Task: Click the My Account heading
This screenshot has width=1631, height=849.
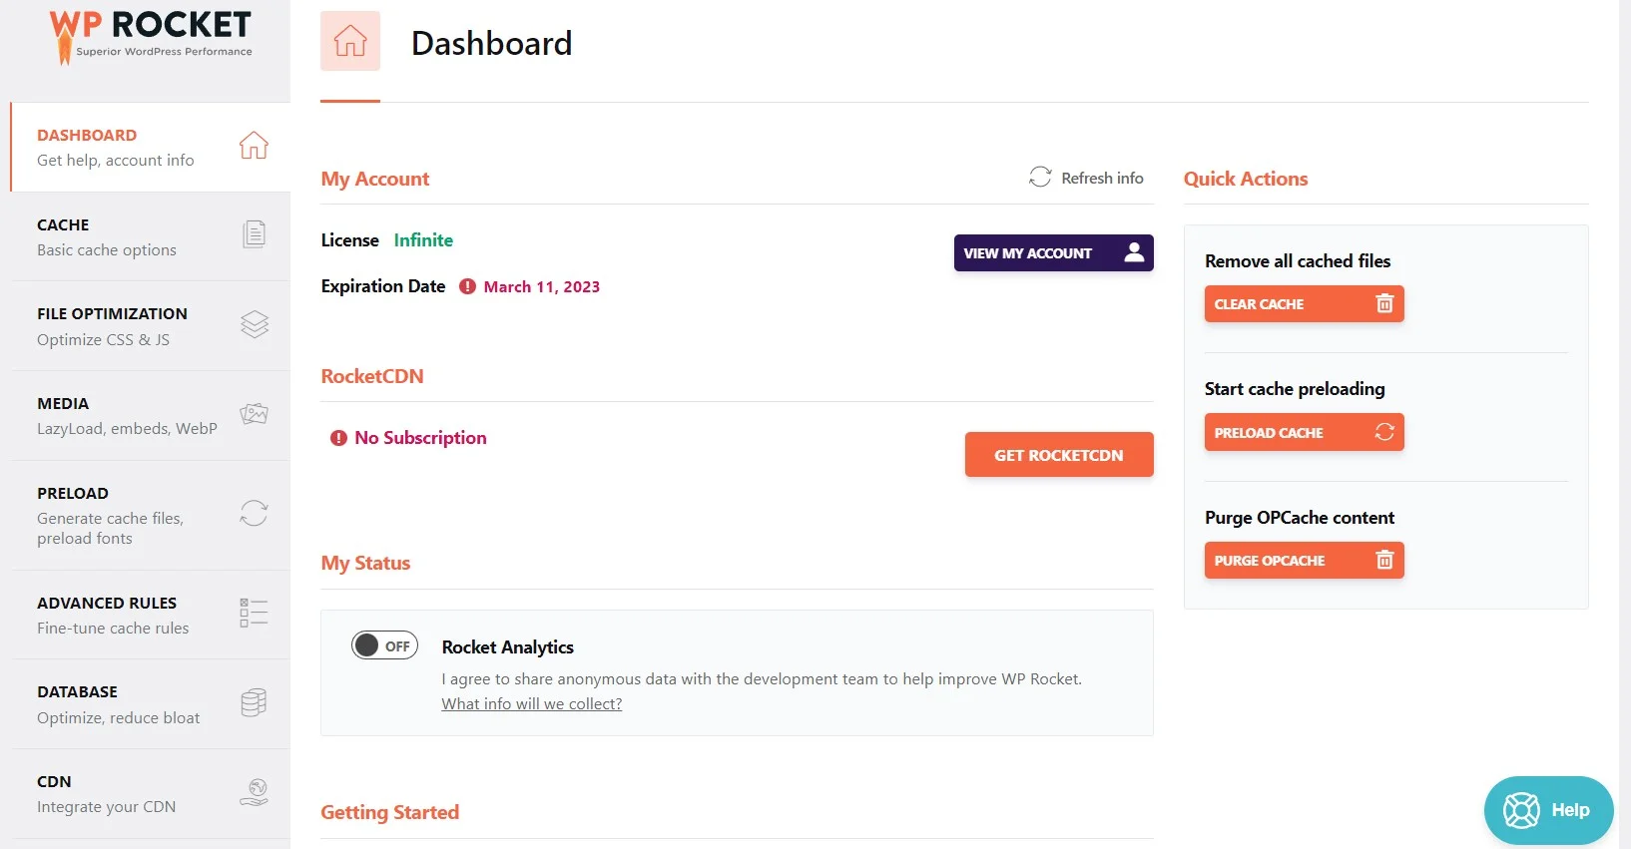Action: (x=375, y=179)
